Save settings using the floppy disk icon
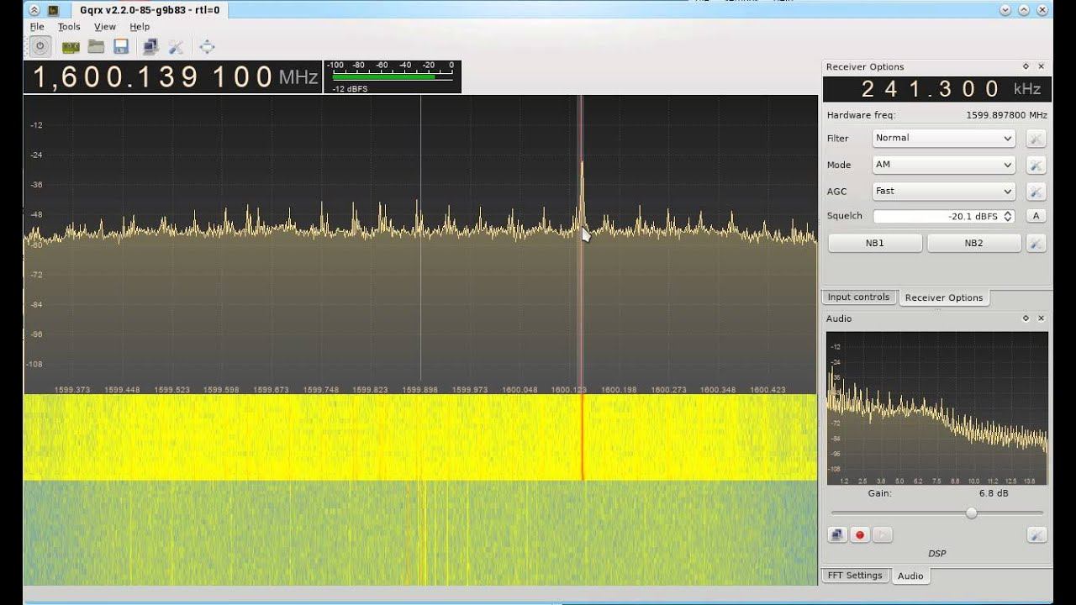The width and height of the screenshot is (1076, 605). (121, 47)
